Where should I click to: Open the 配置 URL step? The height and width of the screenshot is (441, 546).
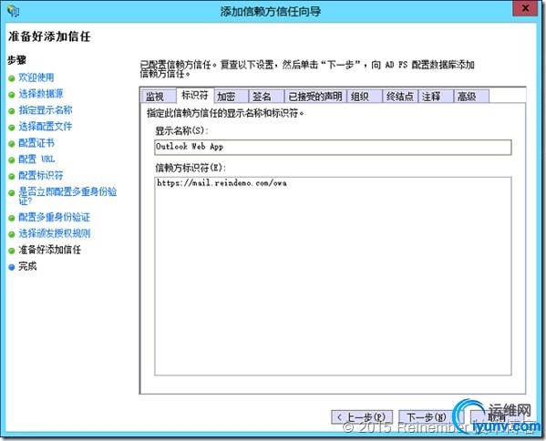(x=36, y=159)
